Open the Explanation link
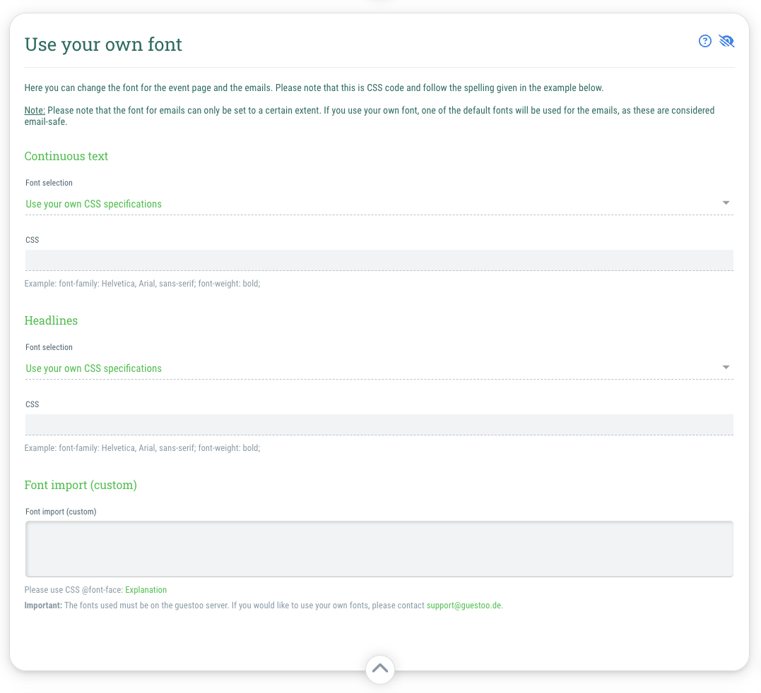Viewport: 761px width, 693px height. [x=146, y=590]
